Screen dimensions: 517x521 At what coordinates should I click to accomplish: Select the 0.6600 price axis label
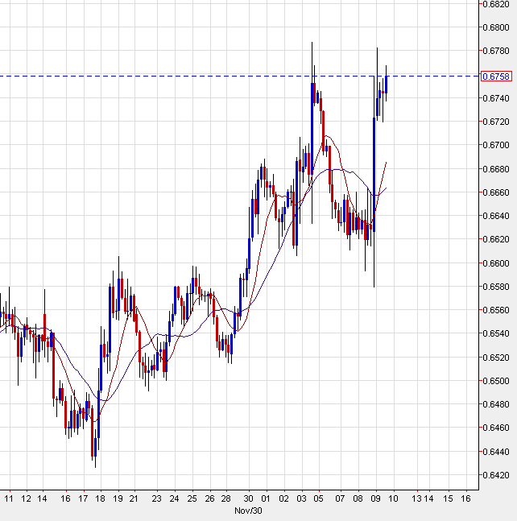496,263
